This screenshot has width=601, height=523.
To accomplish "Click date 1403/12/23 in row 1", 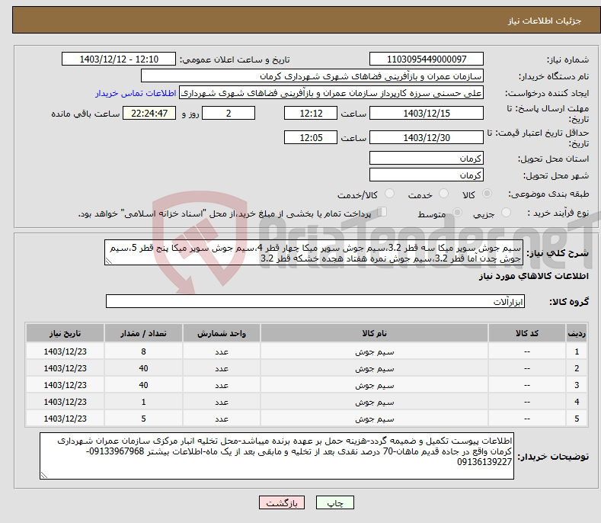I will coord(66,351).
